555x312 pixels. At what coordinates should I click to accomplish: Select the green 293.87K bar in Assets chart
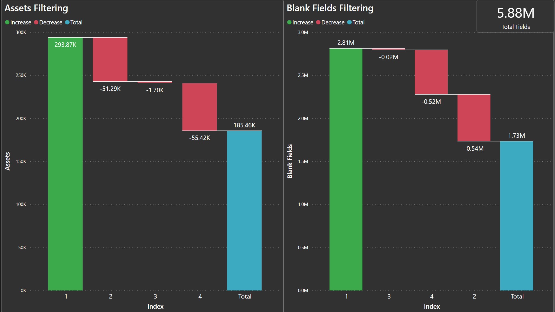65,168
